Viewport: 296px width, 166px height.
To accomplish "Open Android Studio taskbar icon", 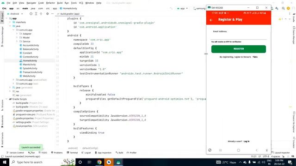I will coord(118,162).
